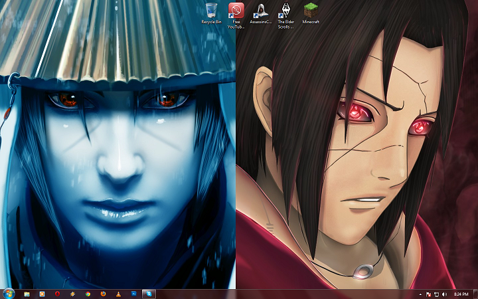Open the Opera browser in taskbar
This screenshot has width=478, height=299.
tap(58, 293)
